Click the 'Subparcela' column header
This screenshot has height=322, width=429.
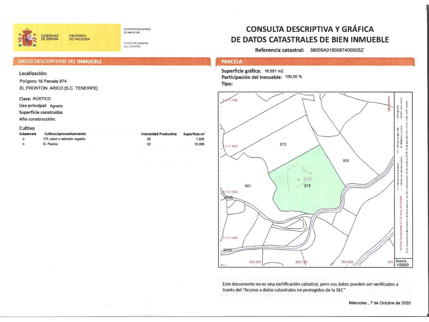tap(27, 134)
